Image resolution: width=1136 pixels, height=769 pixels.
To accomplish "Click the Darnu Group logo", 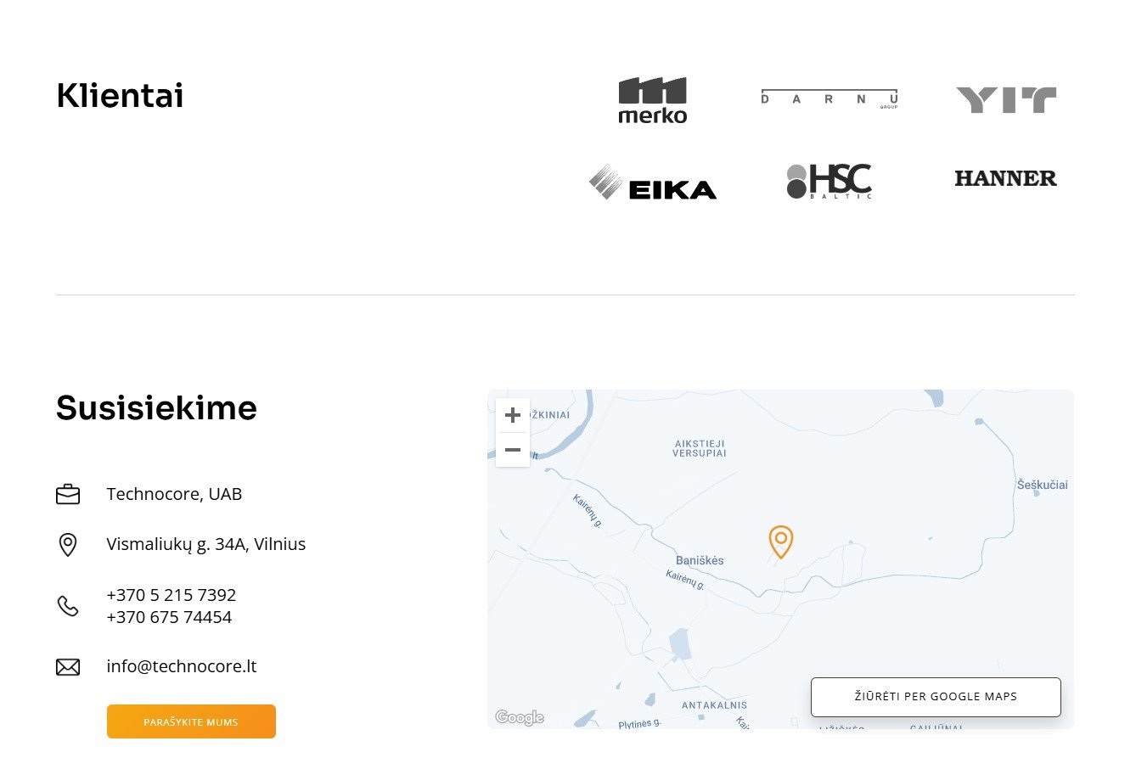I will pyautogui.click(x=829, y=99).
